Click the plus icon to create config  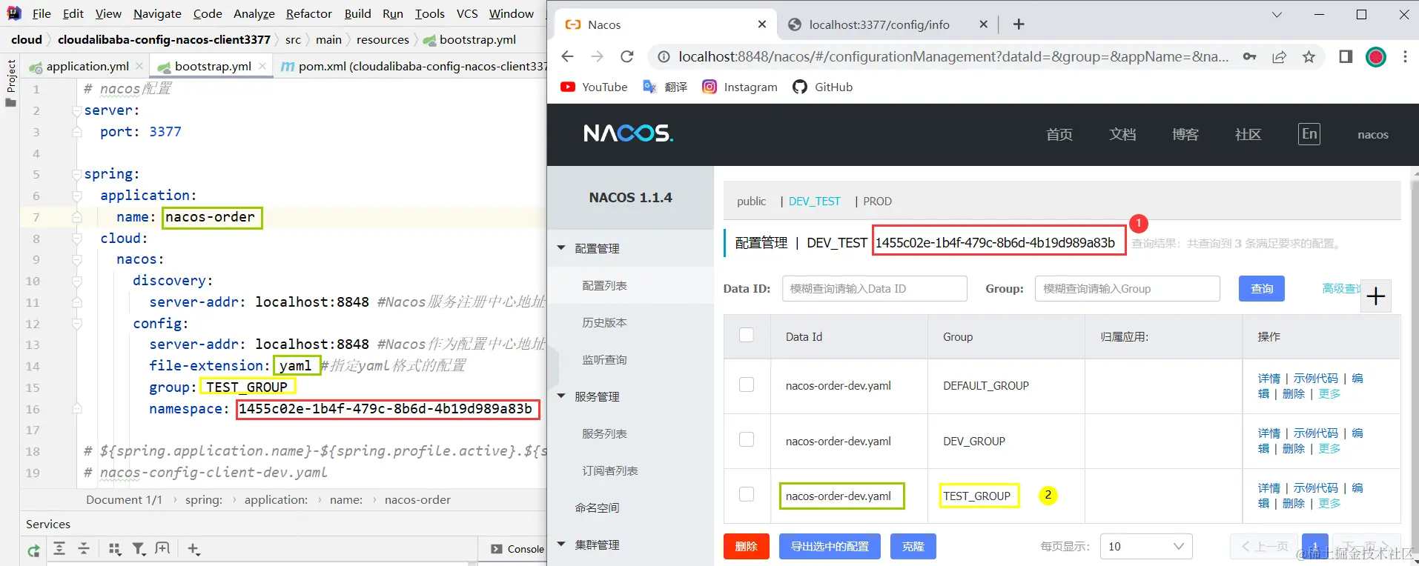(1376, 296)
